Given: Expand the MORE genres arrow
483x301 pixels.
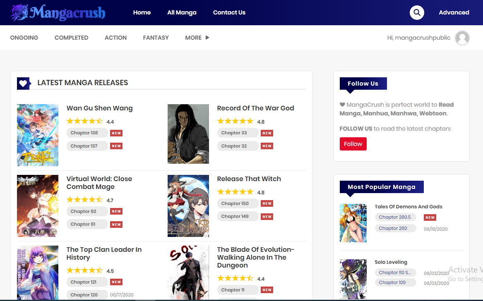Looking at the screenshot, I should pos(207,38).
